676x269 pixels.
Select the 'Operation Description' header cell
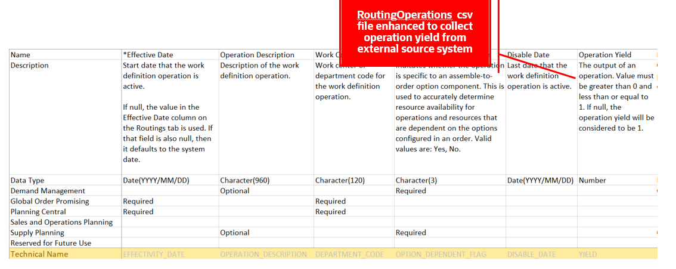click(266, 55)
